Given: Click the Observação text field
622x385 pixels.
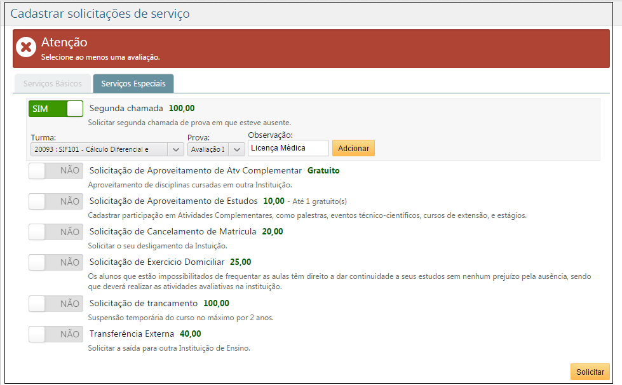Looking at the screenshot, I should (288, 148).
